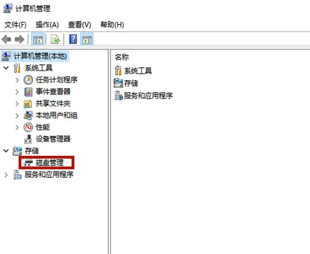The height and width of the screenshot is (254, 310).
Task: Click the Export list toolbar icon
Action: point(55,39)
